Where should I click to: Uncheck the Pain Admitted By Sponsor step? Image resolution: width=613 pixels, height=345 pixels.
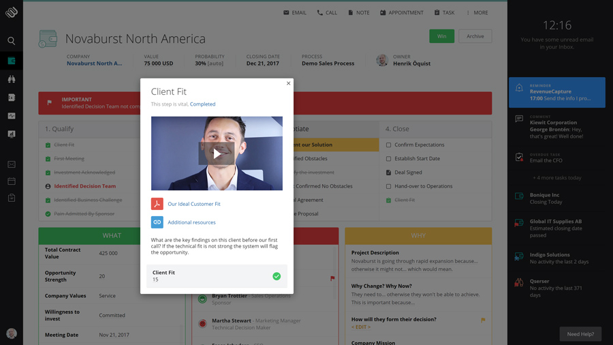click(x=48, y=214)
